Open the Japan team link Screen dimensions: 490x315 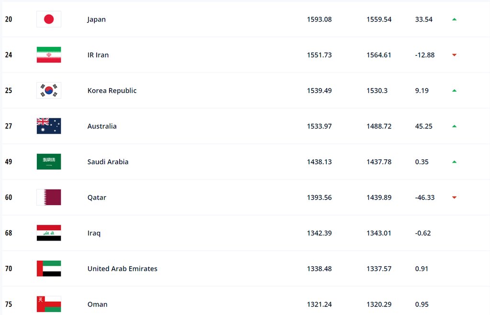(x=97, y=20)
